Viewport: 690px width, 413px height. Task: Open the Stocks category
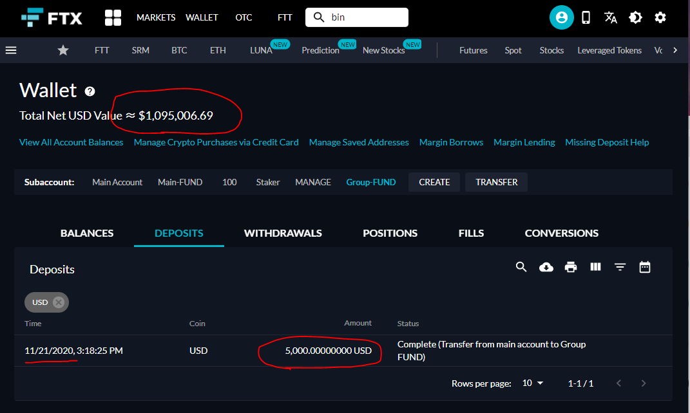[551, 50]
